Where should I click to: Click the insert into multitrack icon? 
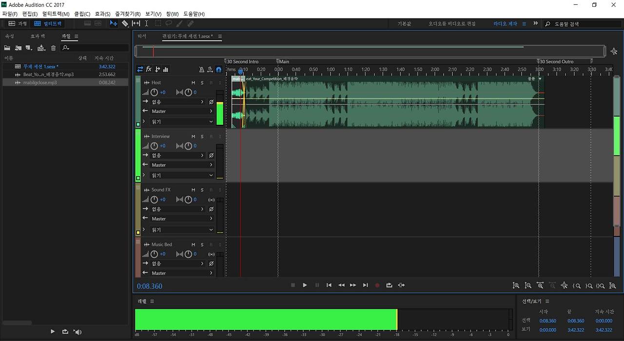click(41, 48)
